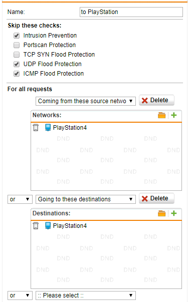Add network with green plus in Networks

pos(174,115)
